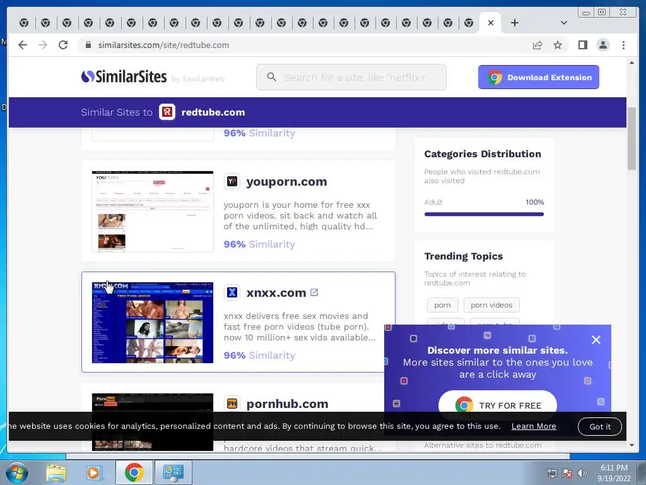Open the Chrome profile menu

[x=602, y=45]
